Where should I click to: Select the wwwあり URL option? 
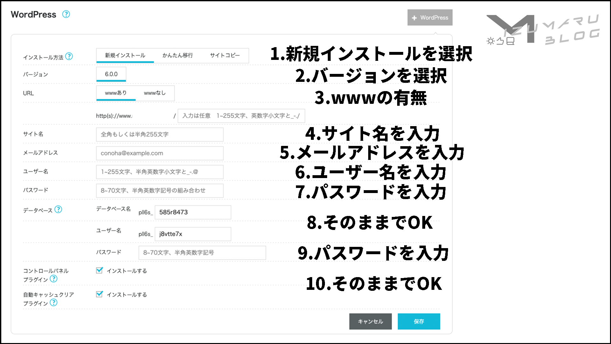[x=116, y=93]
